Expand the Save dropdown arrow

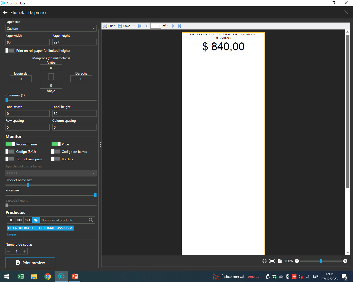coord(134,26)
